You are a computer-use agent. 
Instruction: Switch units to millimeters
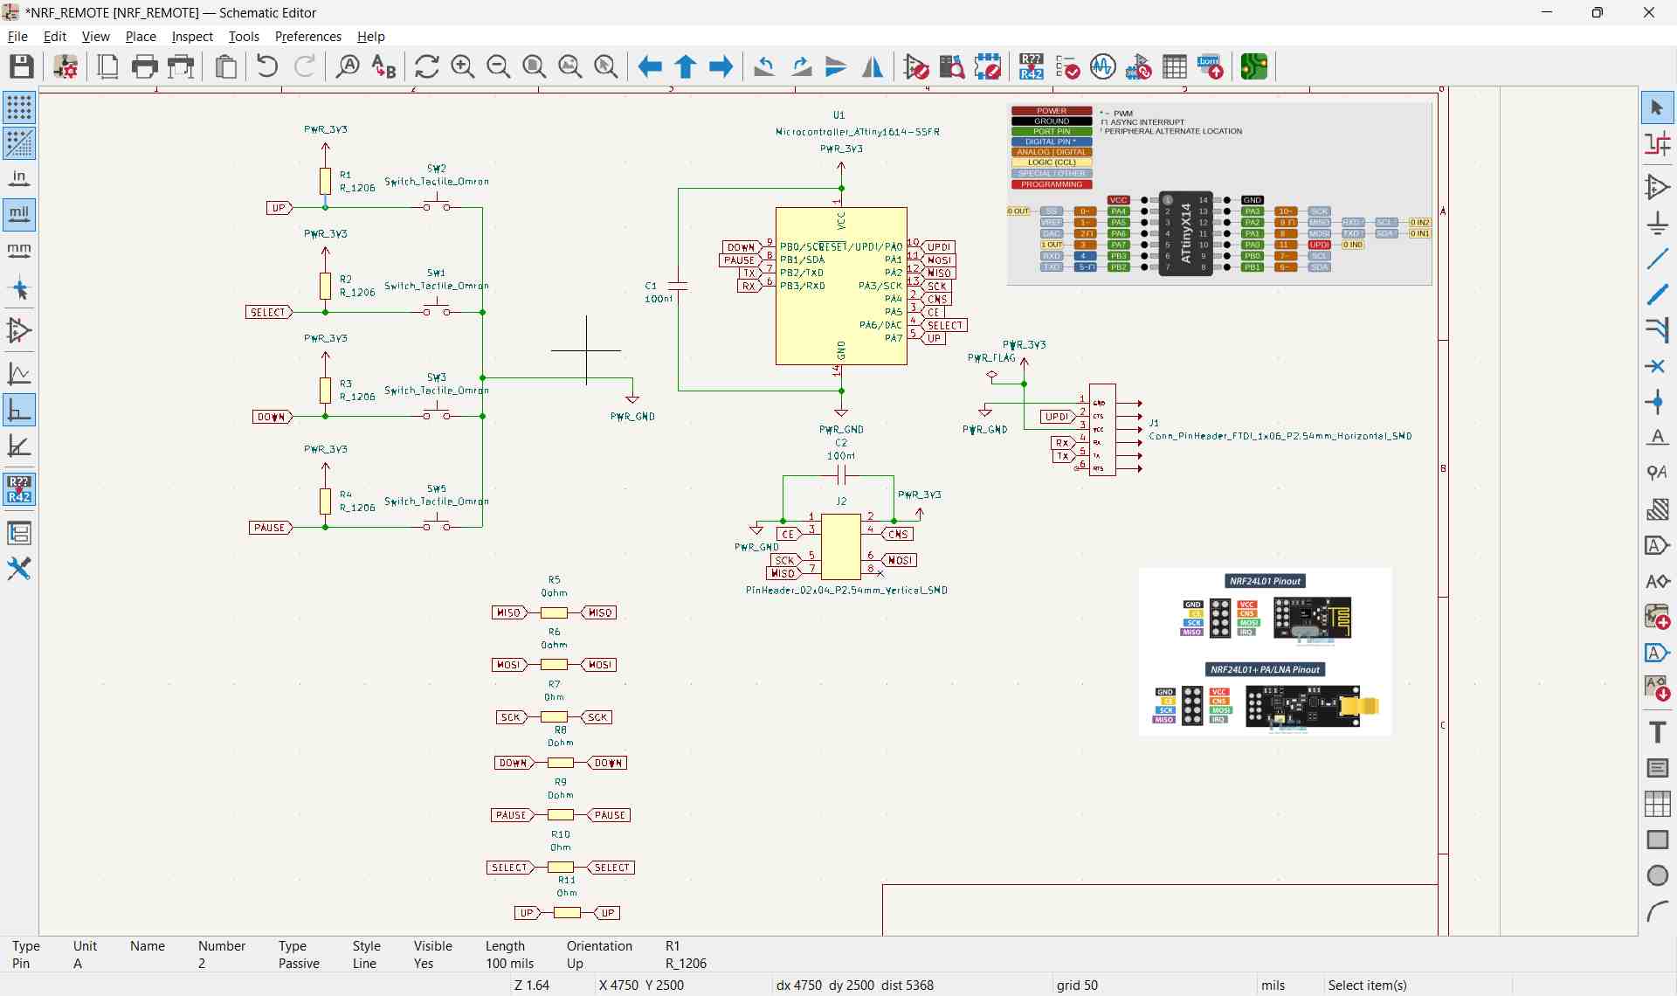coord(19,251)
